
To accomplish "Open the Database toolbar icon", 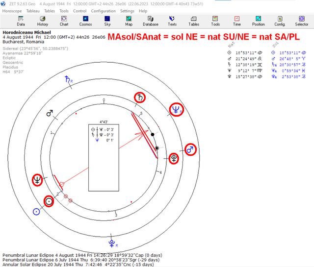I will click(x=151, y=21).
